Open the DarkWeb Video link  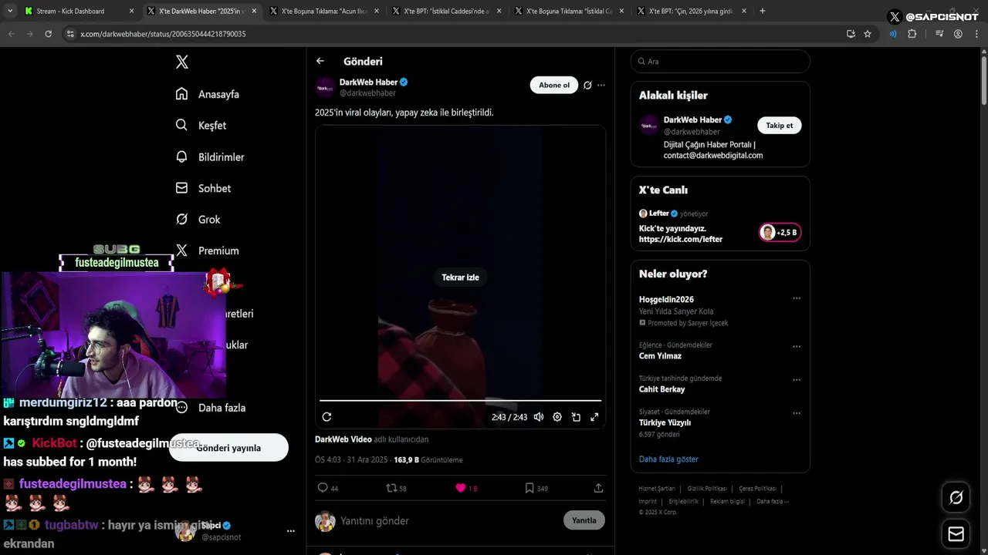click(x=343, y=439)
